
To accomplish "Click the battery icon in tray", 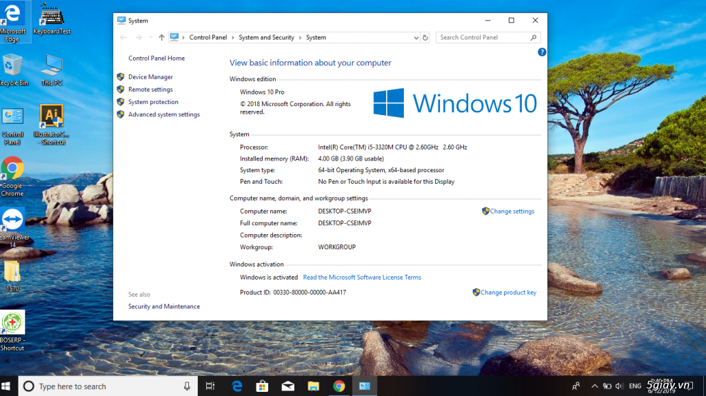I will [607, 386].
